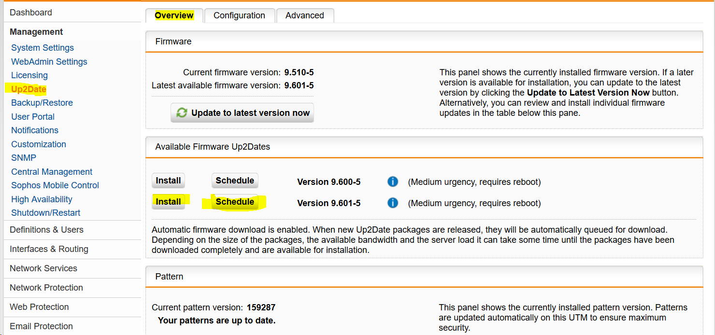This screenshot has height=335, width=715.
Task: Expand Network Protection section
Action: tap(46, 288)
